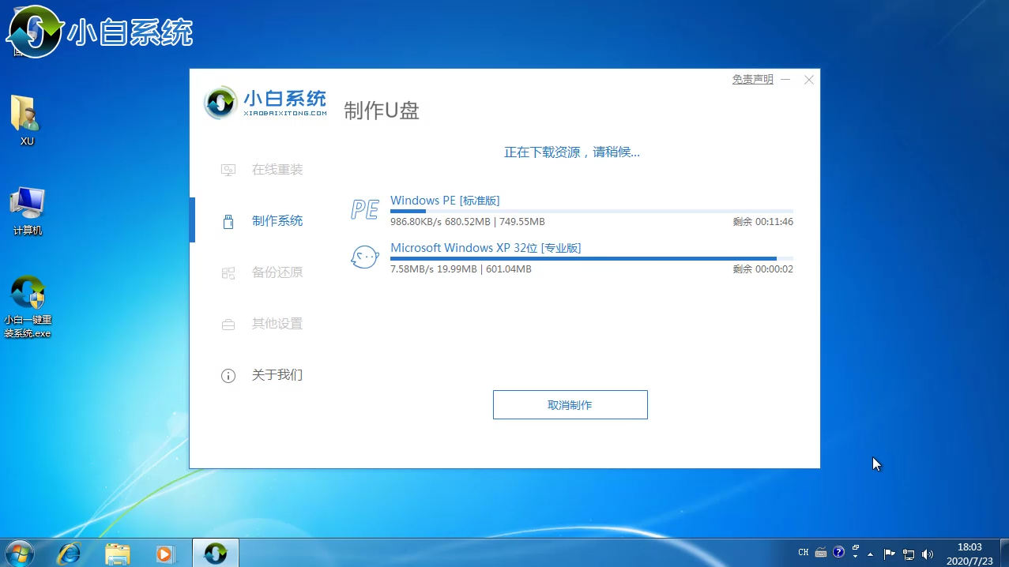The image size is (1009, 567).
Task: Open Internet Explorer from the taskbar
Action: [69, 553]
